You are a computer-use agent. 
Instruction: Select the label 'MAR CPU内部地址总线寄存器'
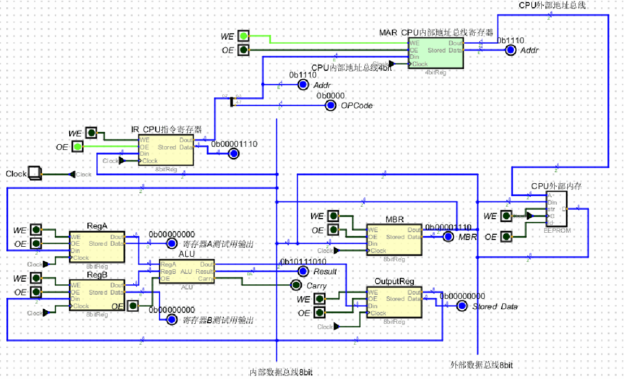click(x=436, y=33)
